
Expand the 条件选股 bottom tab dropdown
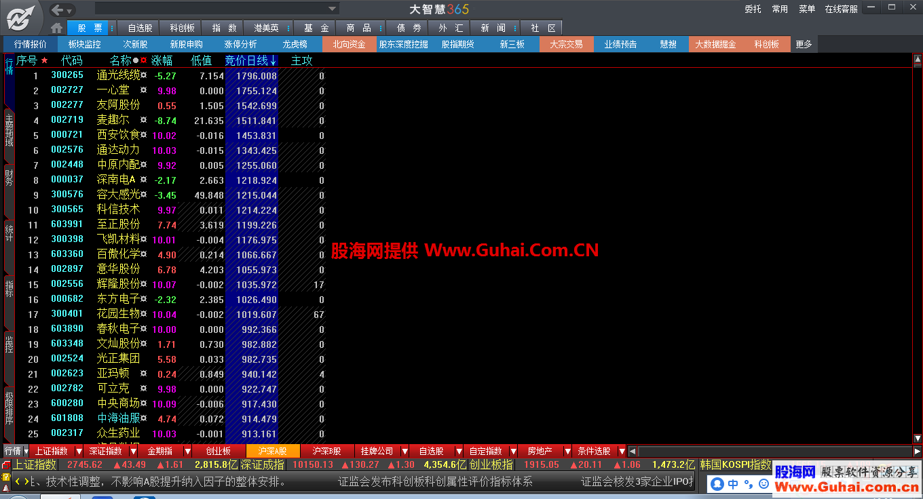tap(622, 452)
